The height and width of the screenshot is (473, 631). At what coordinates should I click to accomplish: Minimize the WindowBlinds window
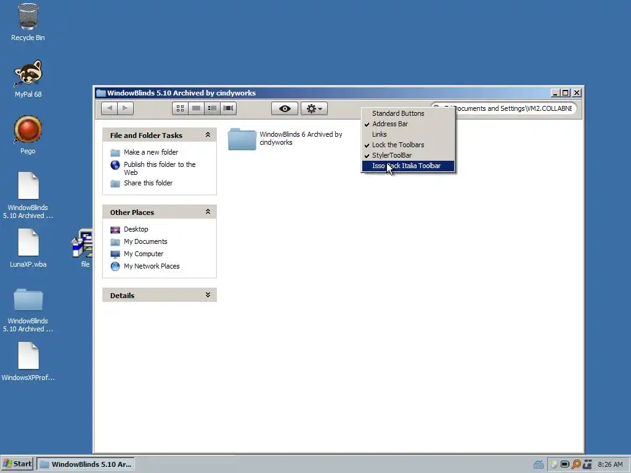pyautogui.click(x=555, y=93)
